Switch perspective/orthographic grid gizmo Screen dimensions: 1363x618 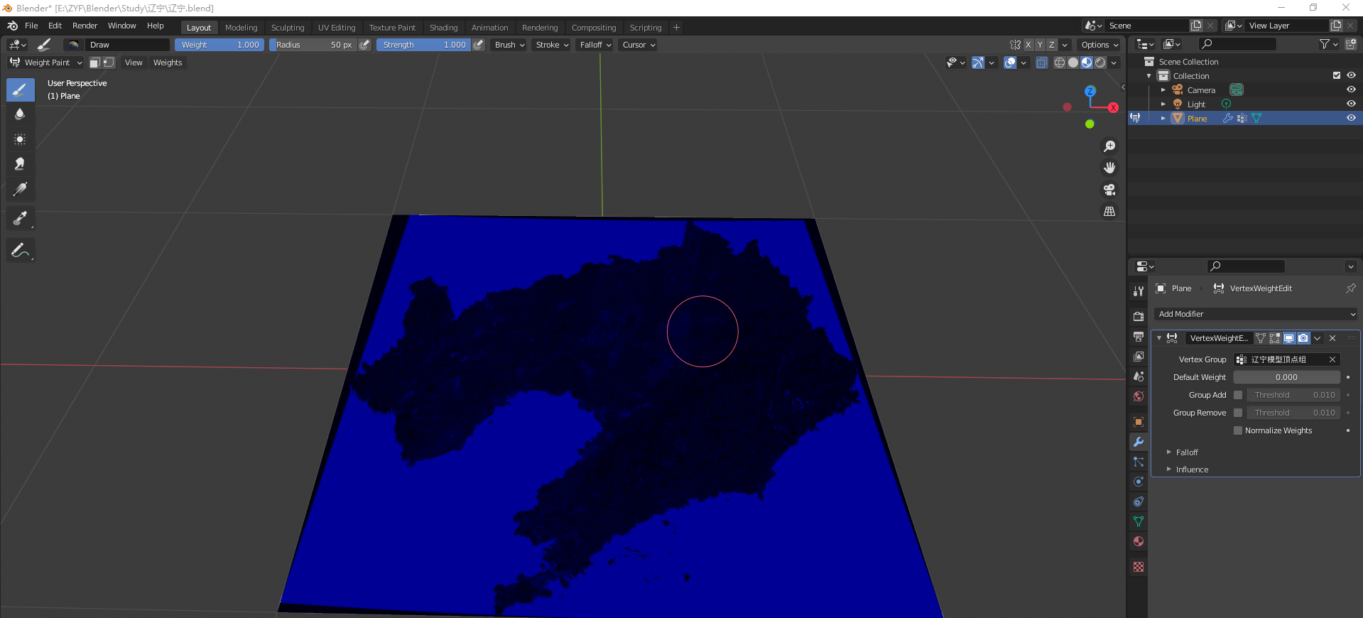[x=1109, y=211]
